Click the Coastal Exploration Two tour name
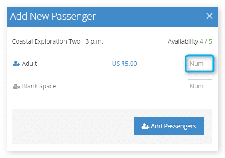This screenshot has width=225, height=158. coord(46,41)
